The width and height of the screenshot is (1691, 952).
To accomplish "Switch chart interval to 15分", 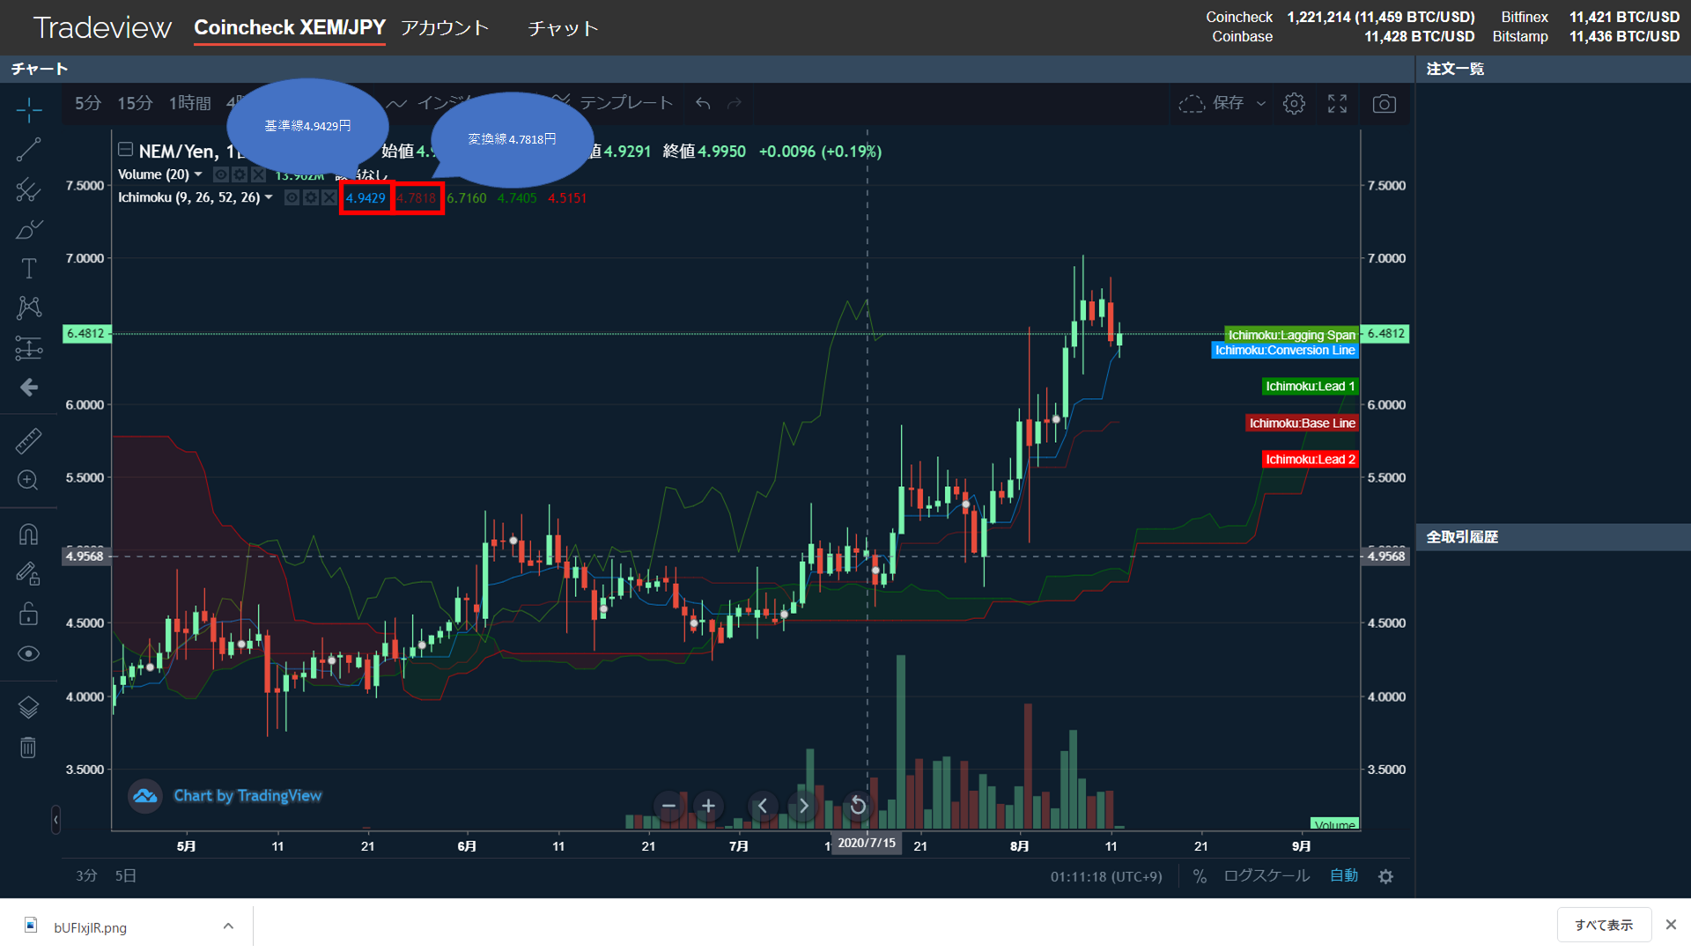I will point(135,103).
